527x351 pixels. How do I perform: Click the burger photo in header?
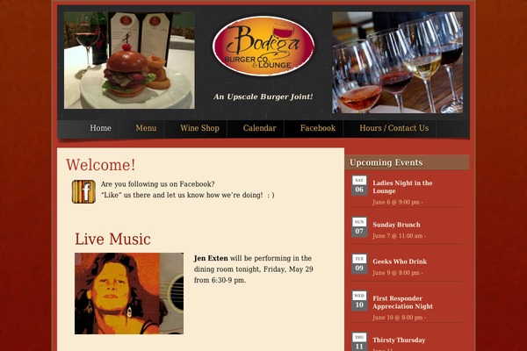(x=129, y=61)
